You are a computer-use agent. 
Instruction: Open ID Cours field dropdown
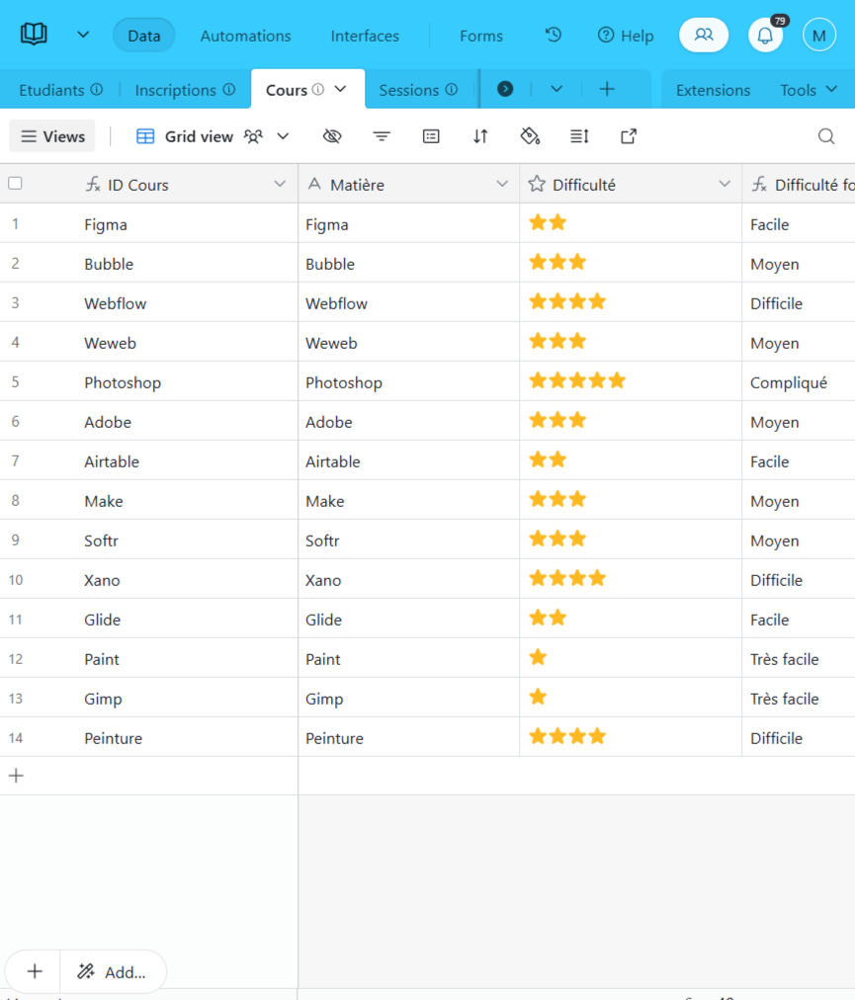coord(280,184)
